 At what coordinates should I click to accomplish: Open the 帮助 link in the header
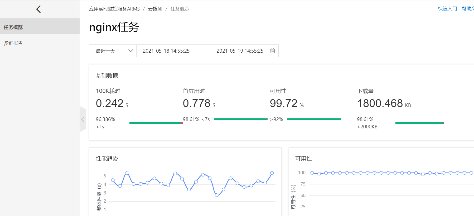click(468, 9)
